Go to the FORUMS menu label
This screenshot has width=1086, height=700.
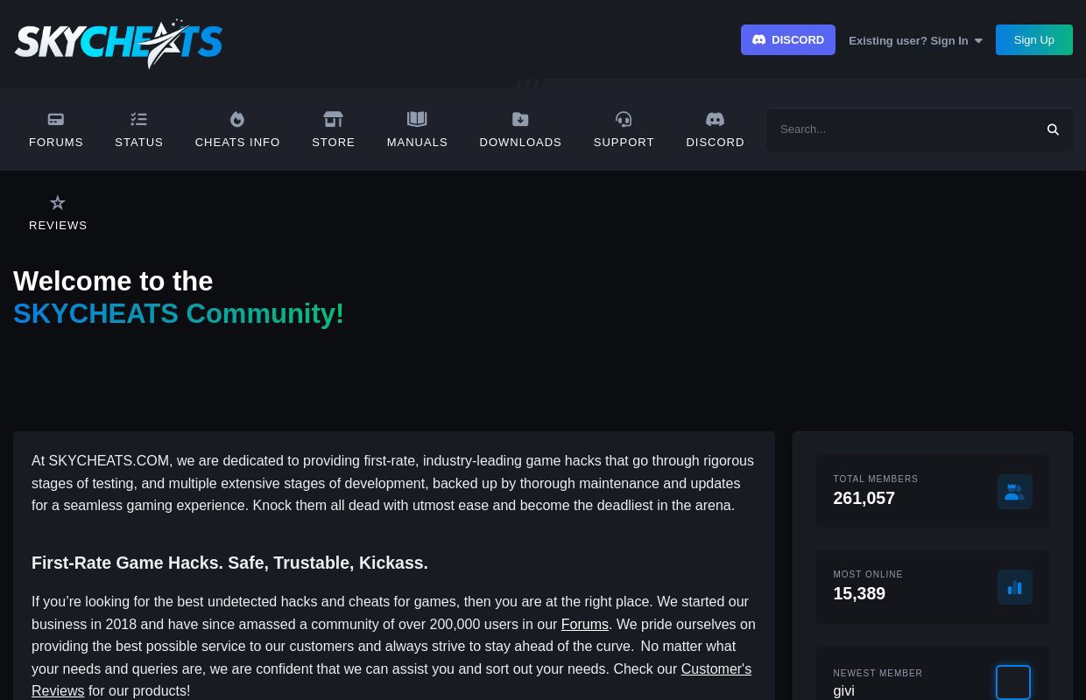point(56,142)
